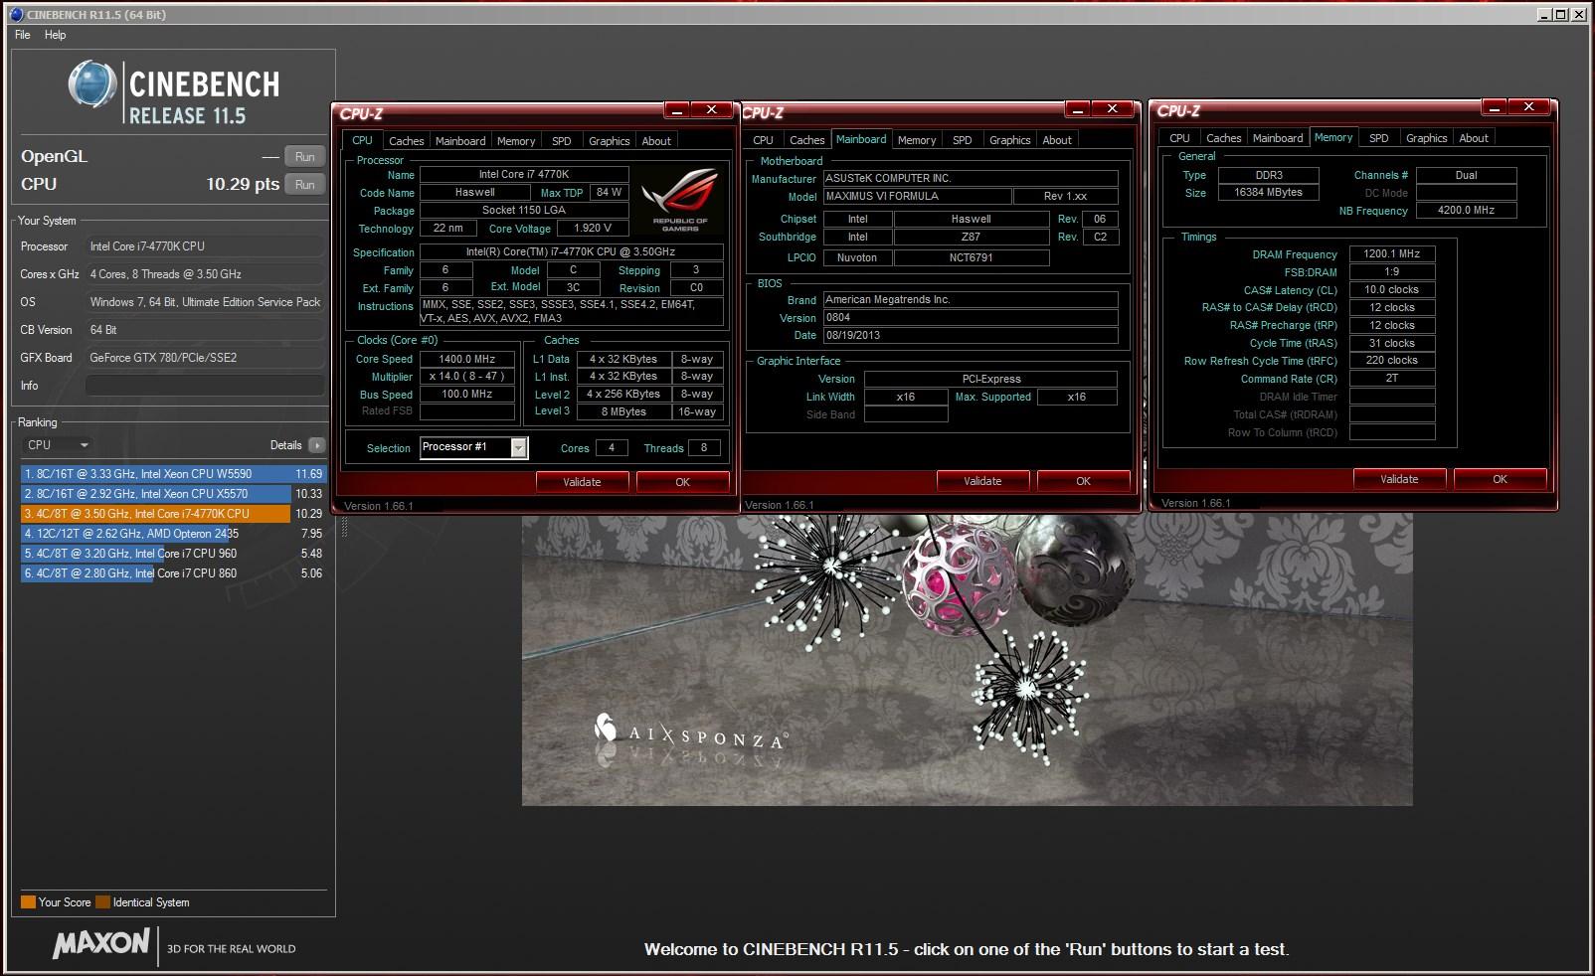Click OK in the Mainboard CPU-Z window

click(x=1083, y=481)
